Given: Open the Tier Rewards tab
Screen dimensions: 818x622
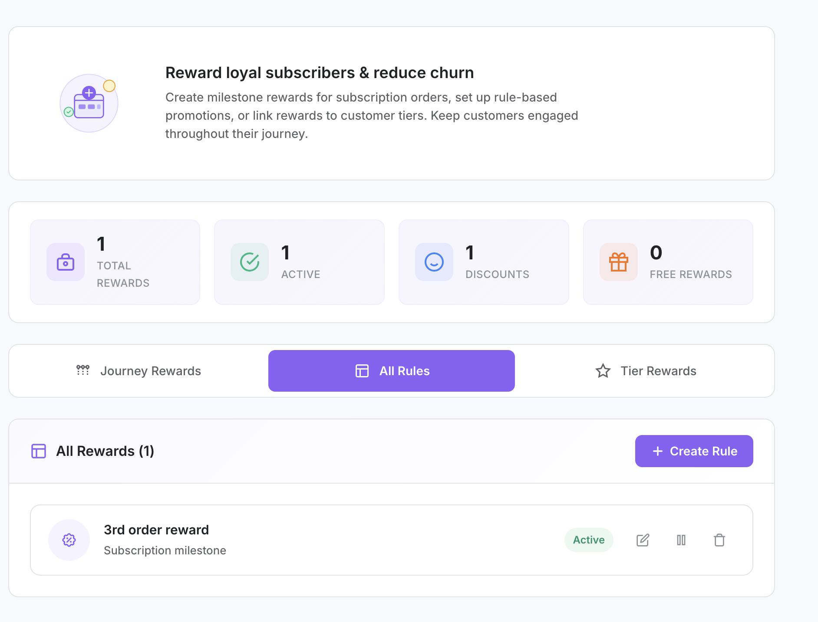Looking at the screenshot, I should [645, 371].
